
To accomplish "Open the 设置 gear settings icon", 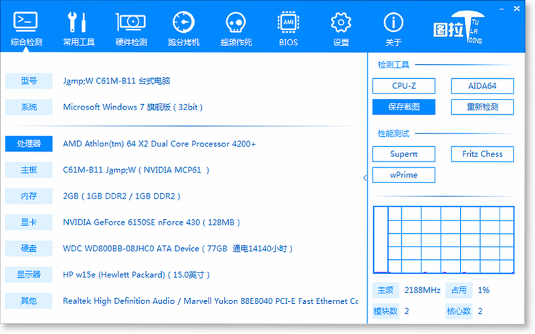I will click(341, 22).
